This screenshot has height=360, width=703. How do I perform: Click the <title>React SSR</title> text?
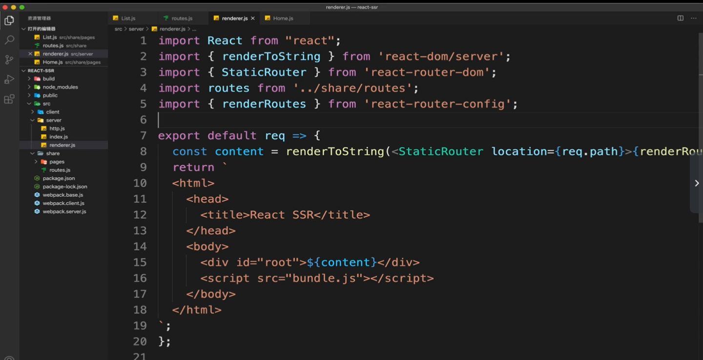(285, 215)
